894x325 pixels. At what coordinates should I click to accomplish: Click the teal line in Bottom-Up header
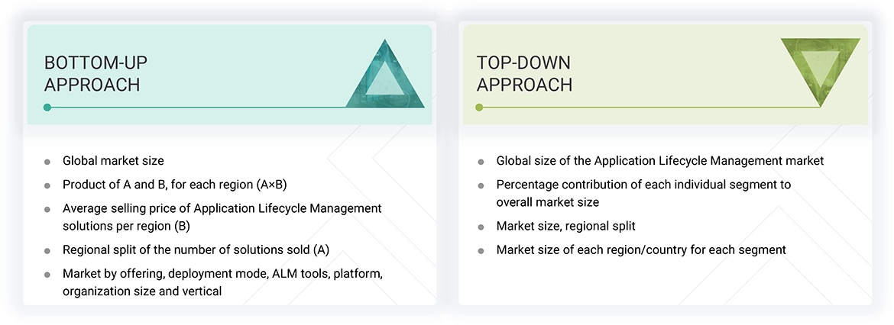(229, 108)
